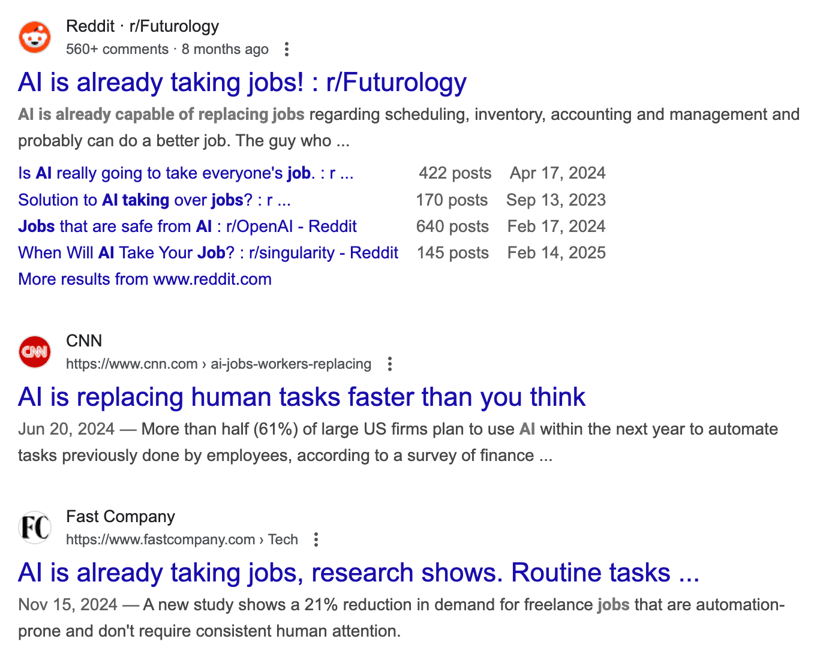This screenshot has width=829, height=669.
Task: Open three-dot menu for Fast Company result
Action: pyautogui.click(x=316, y=540)
